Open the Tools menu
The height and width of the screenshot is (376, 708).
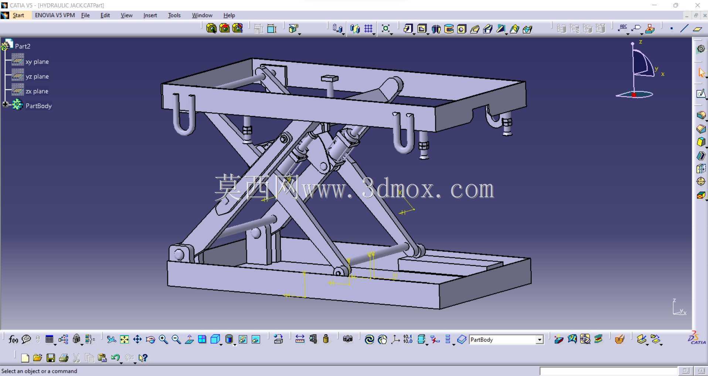click(174, 15)
